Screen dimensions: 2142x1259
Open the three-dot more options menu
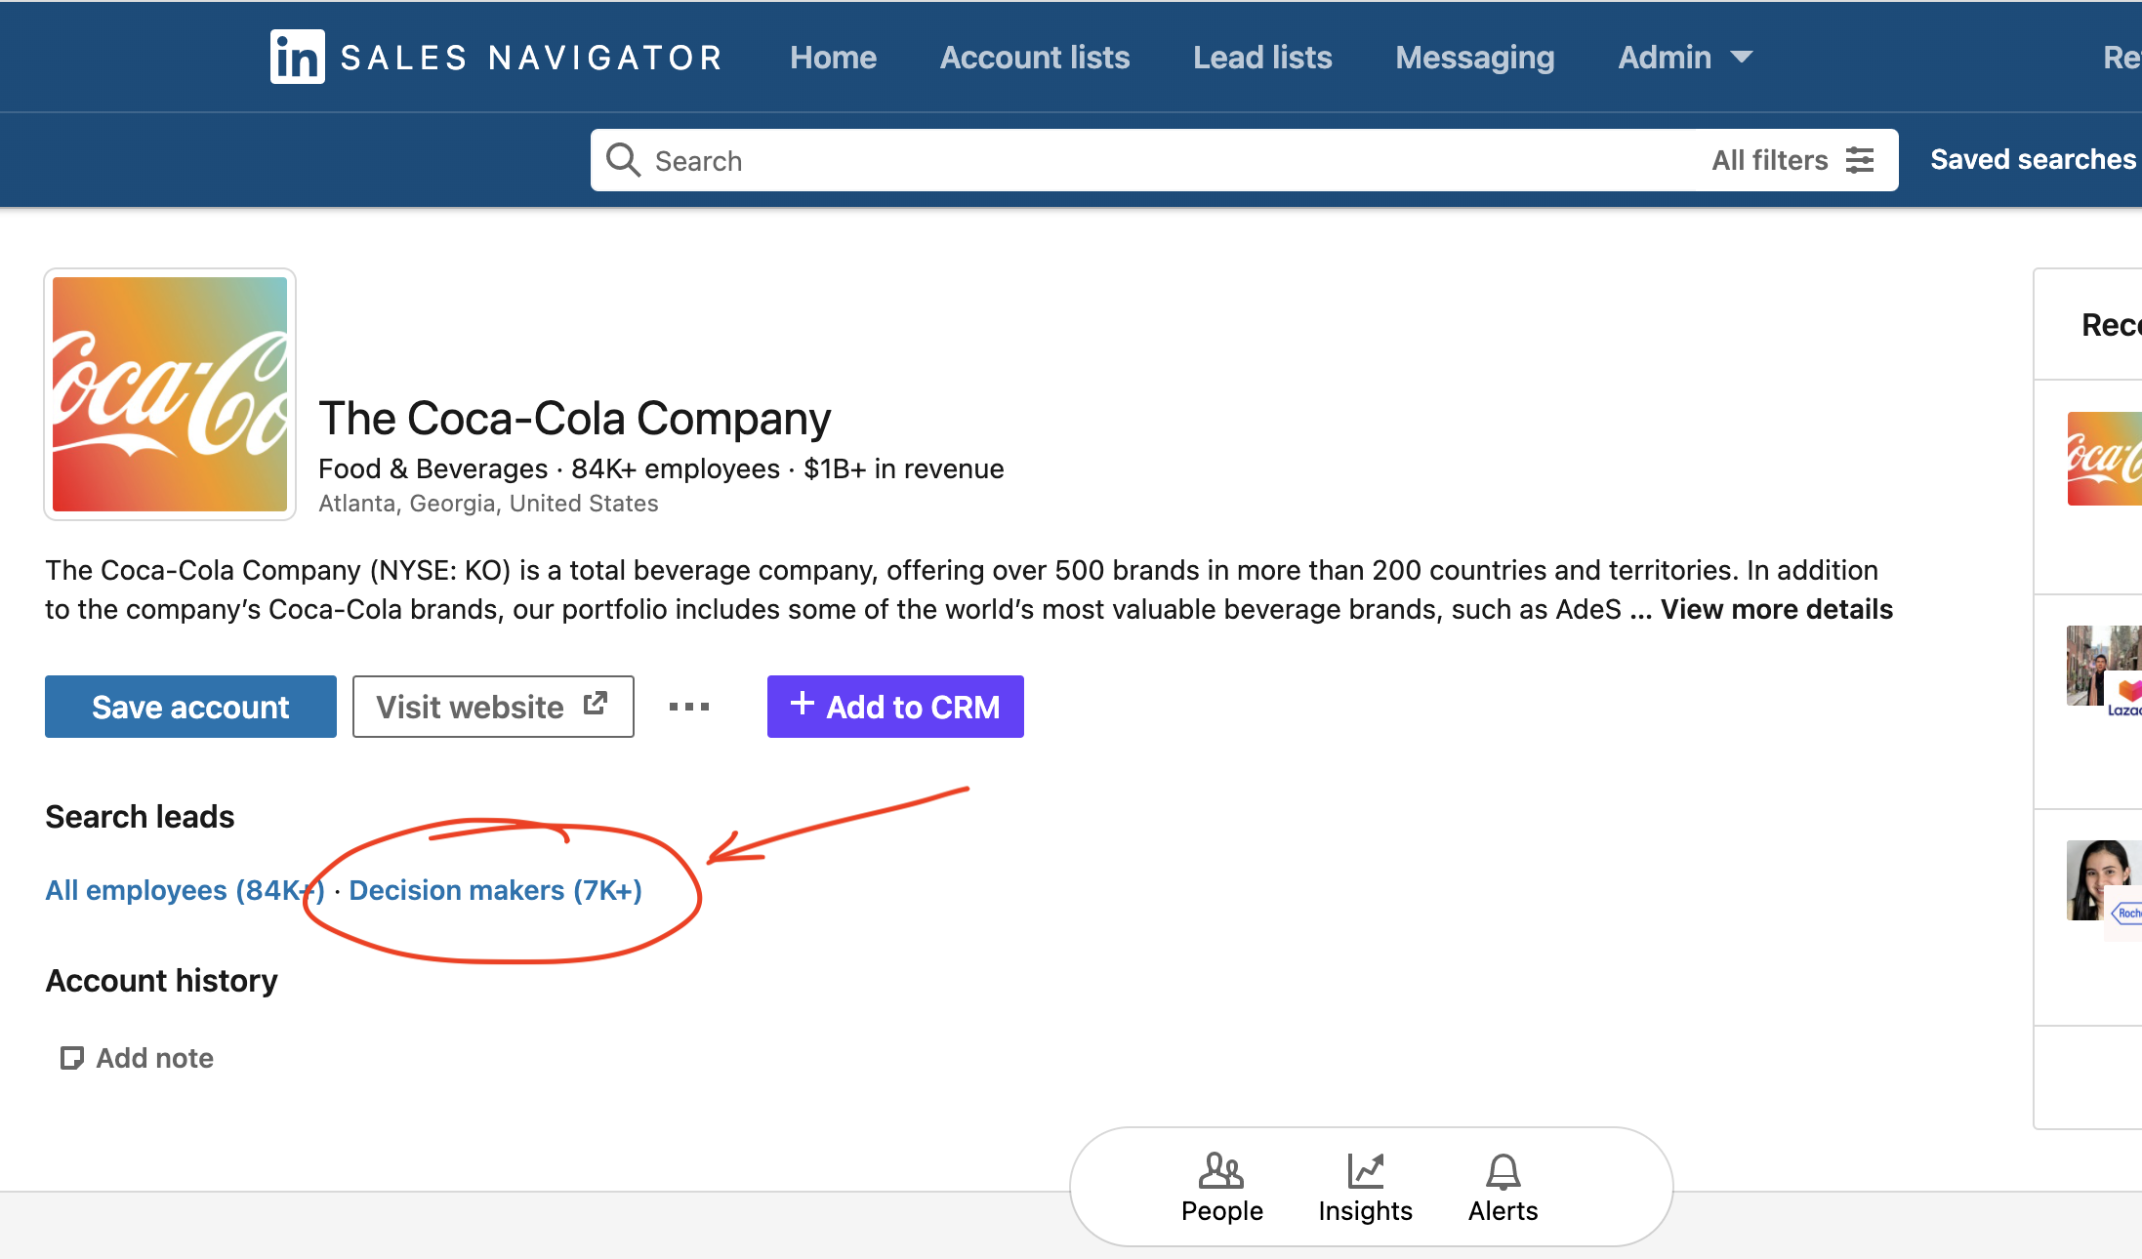(x=689, y=707)
